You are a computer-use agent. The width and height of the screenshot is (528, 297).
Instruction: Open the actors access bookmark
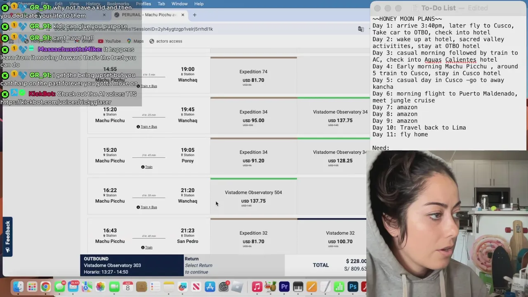[165, 41]
